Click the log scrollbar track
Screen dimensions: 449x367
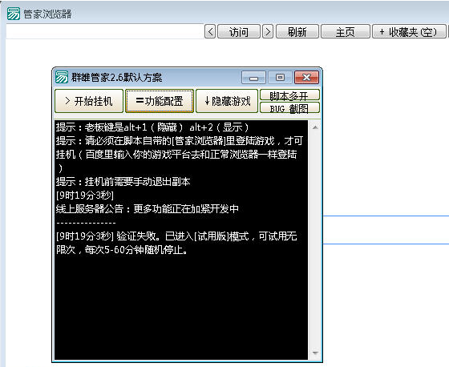[315, 240]
